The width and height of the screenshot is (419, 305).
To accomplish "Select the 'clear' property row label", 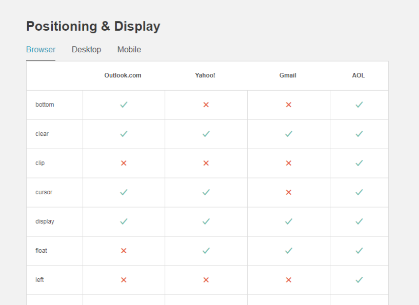I will click(42, 134).
